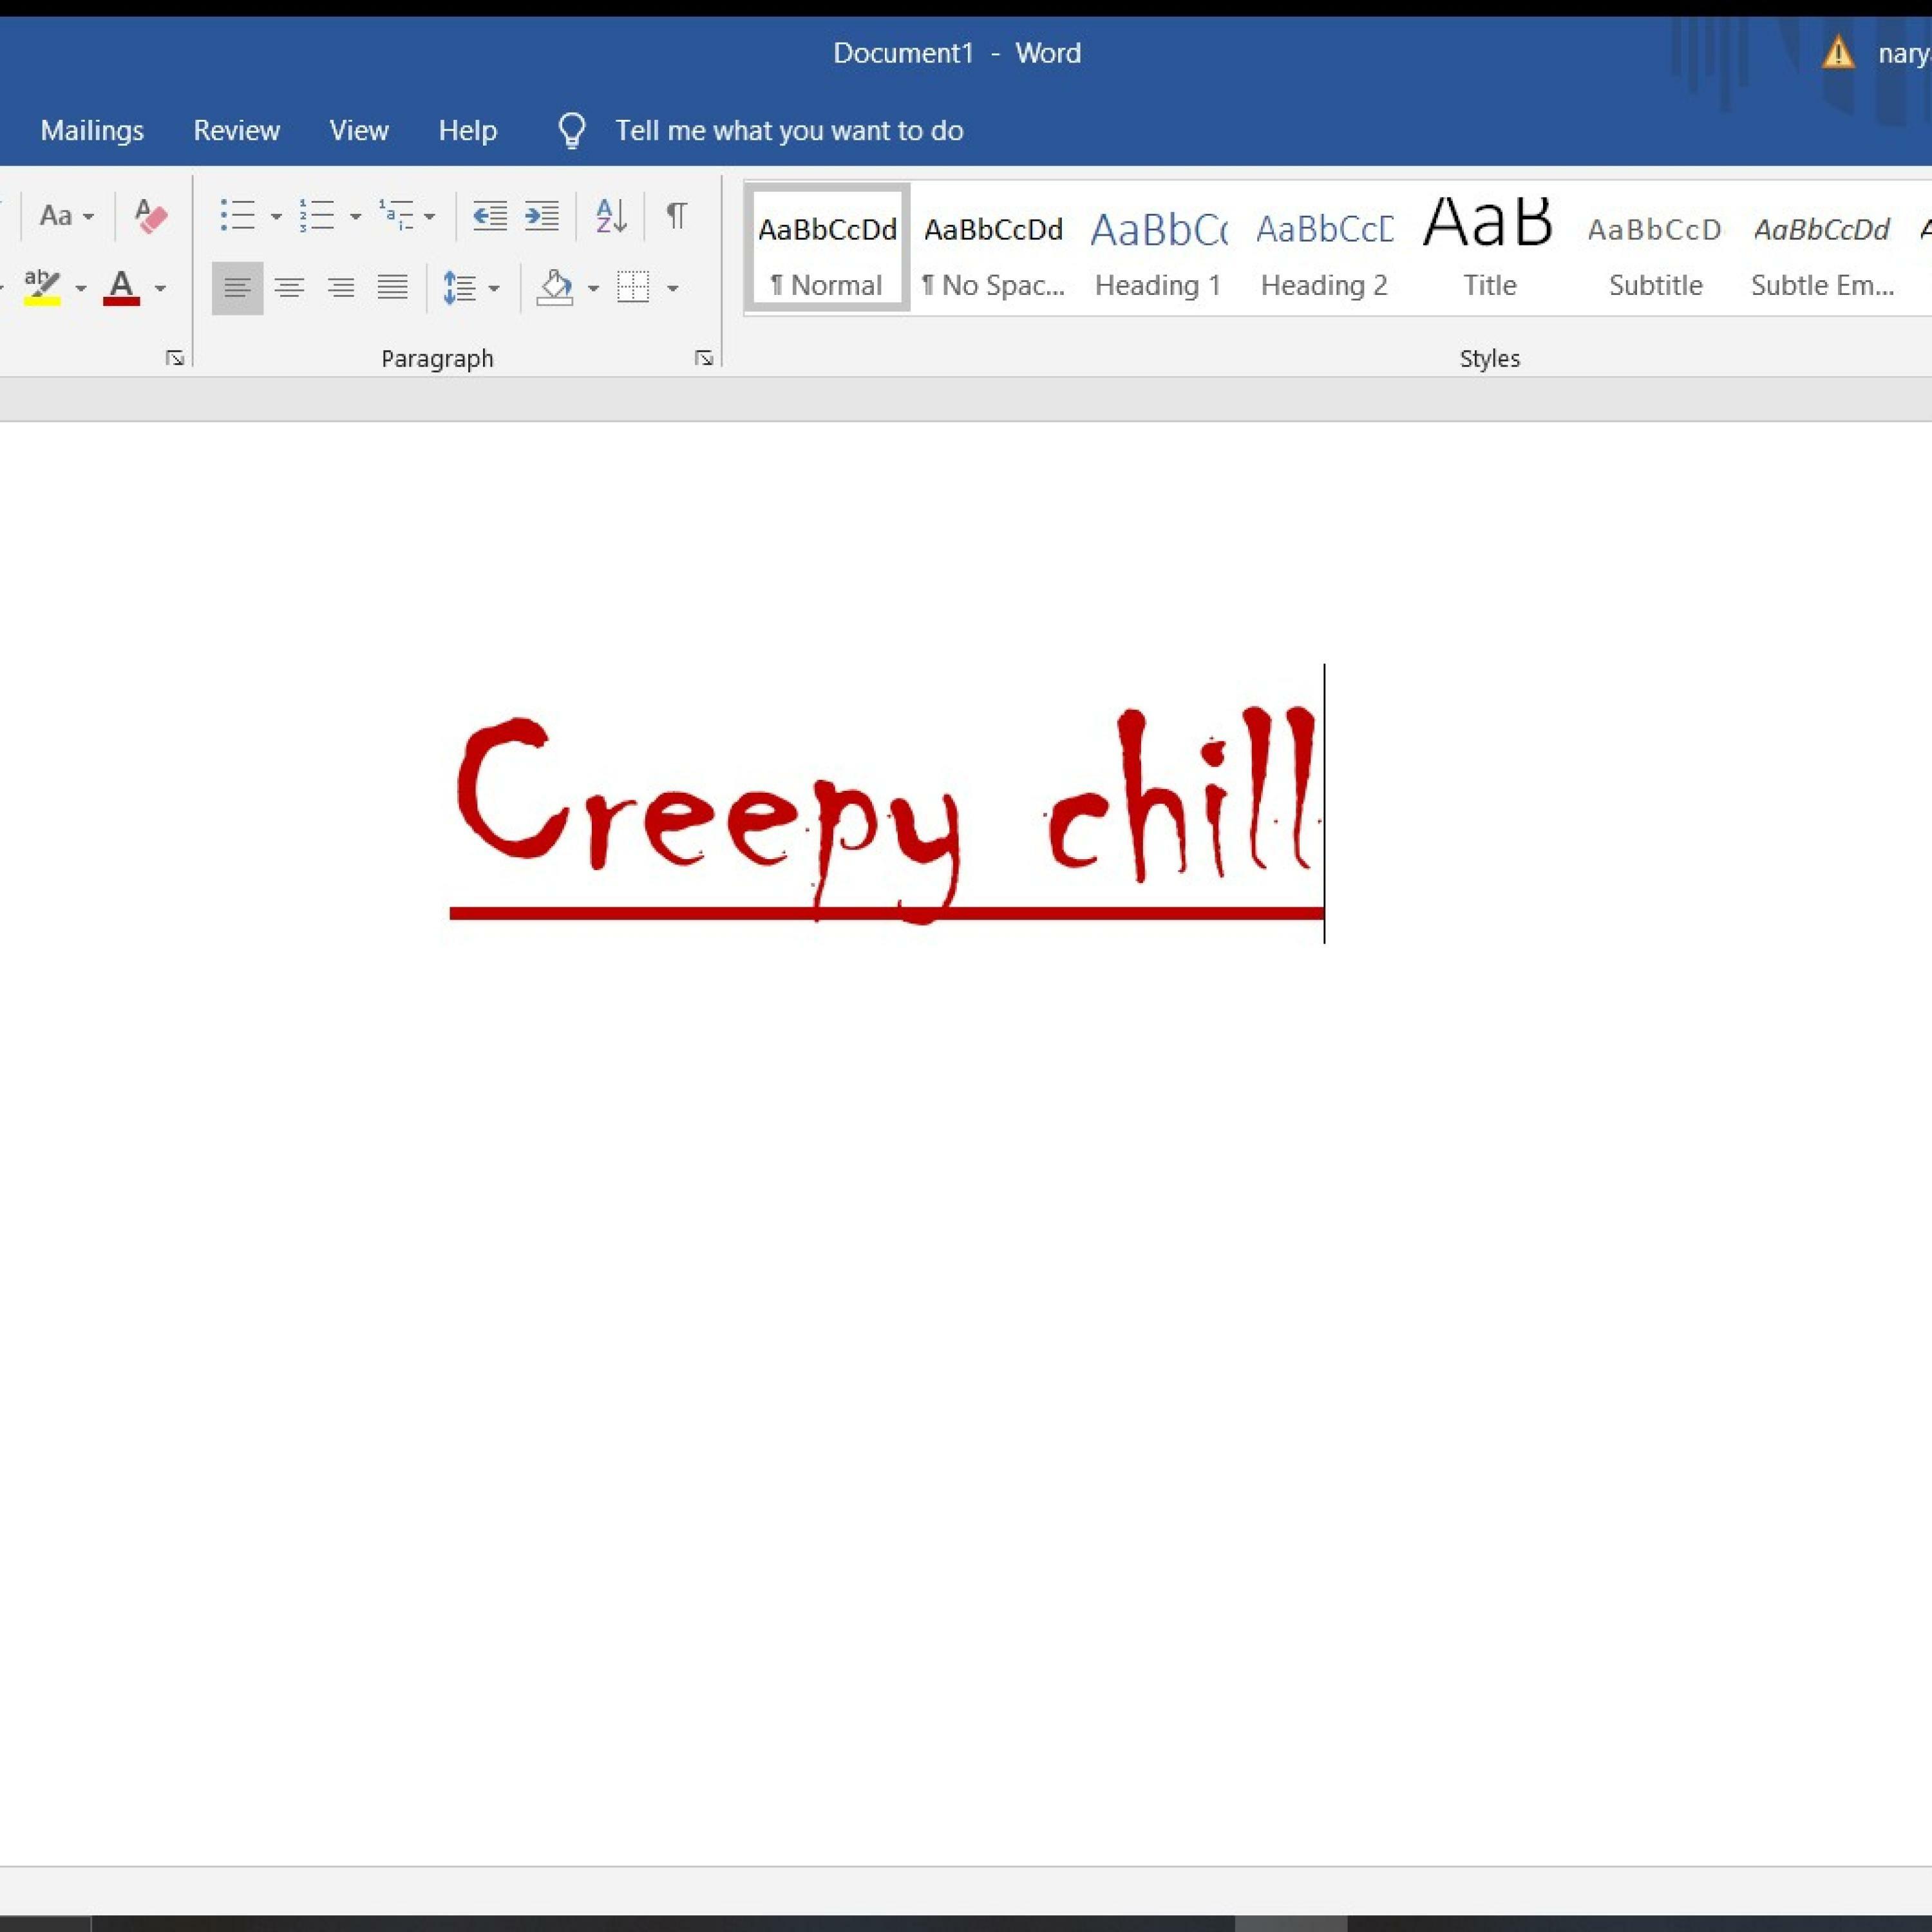The height and width of the screenshot is (1932, 1932).
Task: Open the Change Case menu
Action: [66, 216]
